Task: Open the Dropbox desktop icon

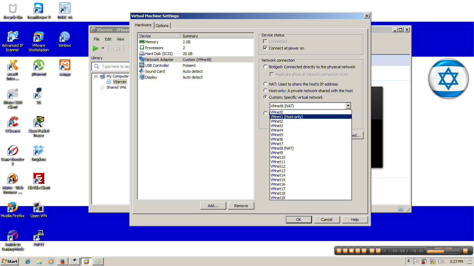Action: [x=39, y=153]
